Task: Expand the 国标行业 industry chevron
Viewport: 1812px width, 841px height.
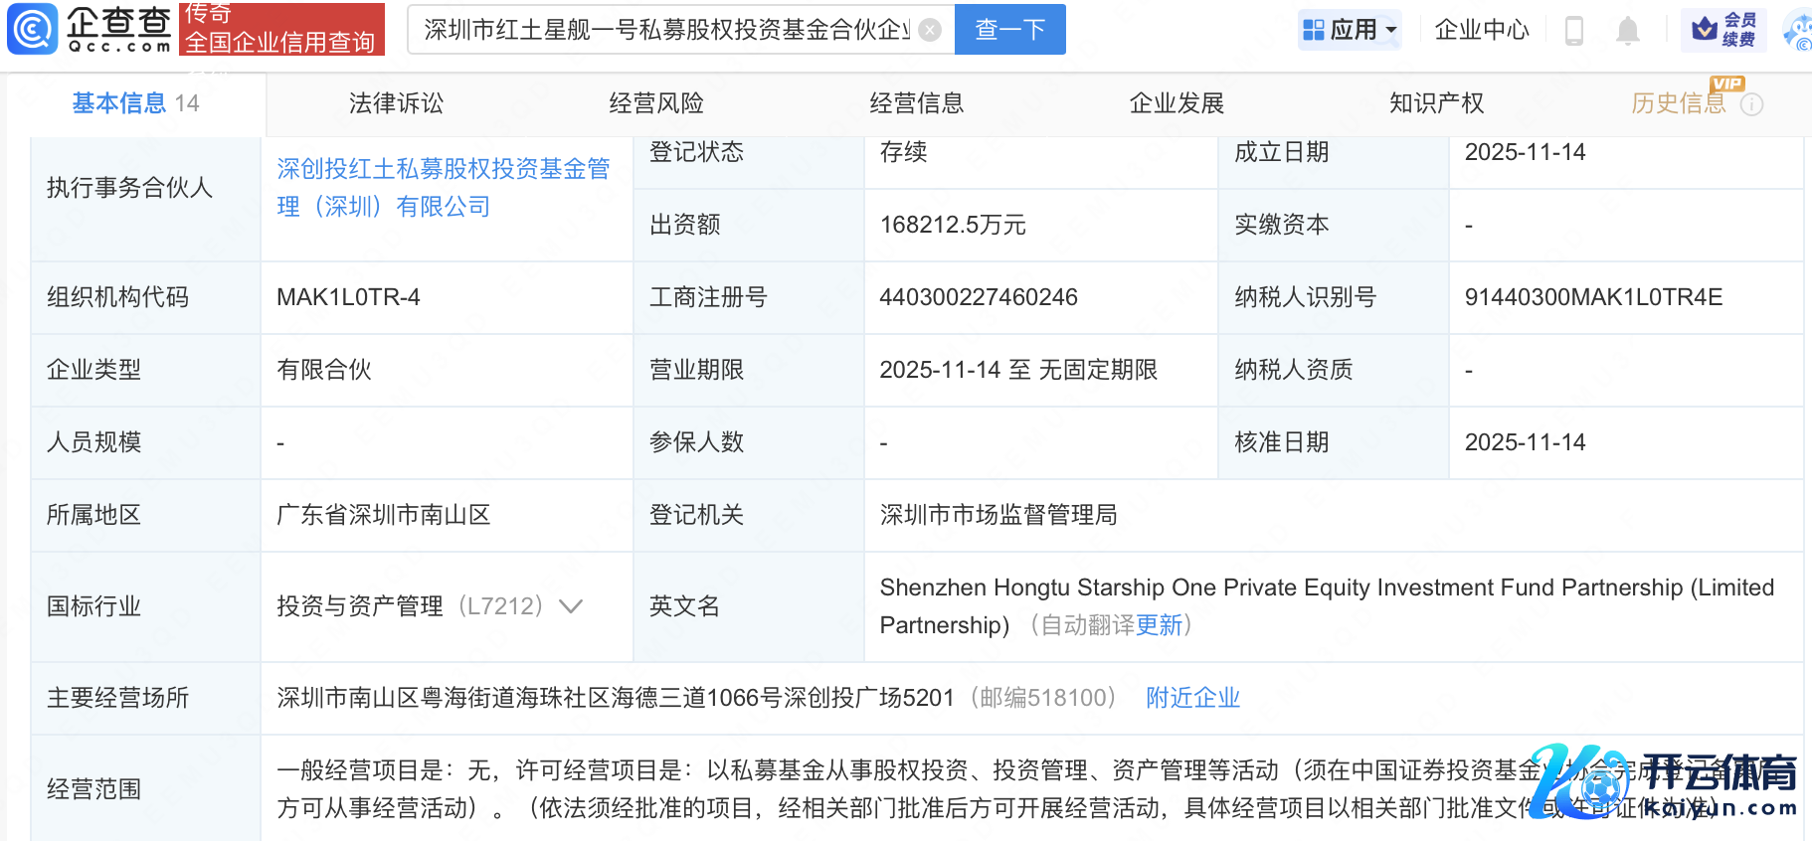Action: pyautogui.click(x=571, y=606)
